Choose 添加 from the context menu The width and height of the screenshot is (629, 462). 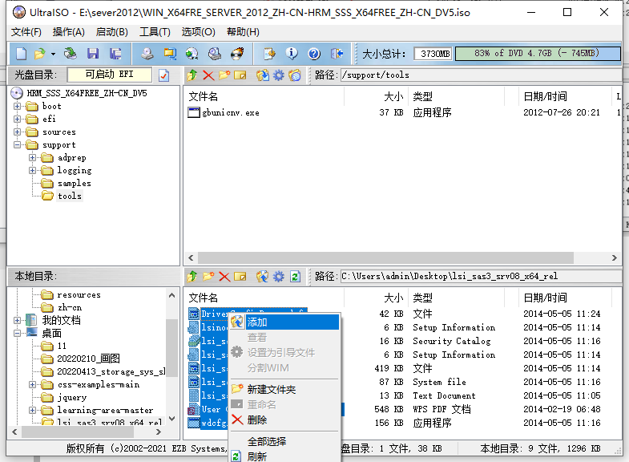coord(257,322)
